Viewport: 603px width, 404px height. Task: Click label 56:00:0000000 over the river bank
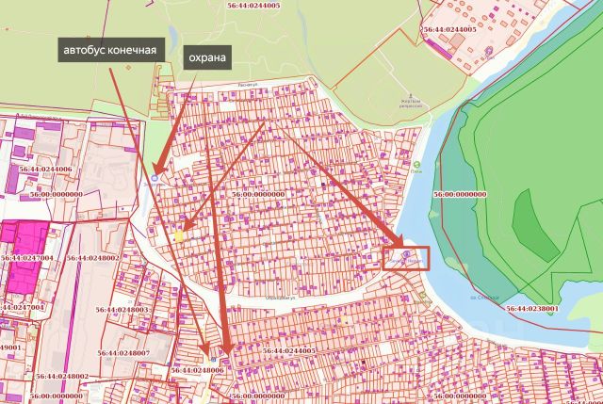click(x=460, y=195)
